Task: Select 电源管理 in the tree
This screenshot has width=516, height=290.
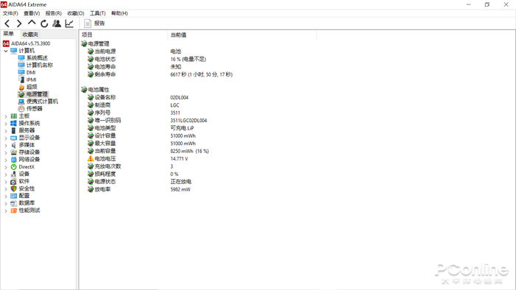Action: (37, 94)
